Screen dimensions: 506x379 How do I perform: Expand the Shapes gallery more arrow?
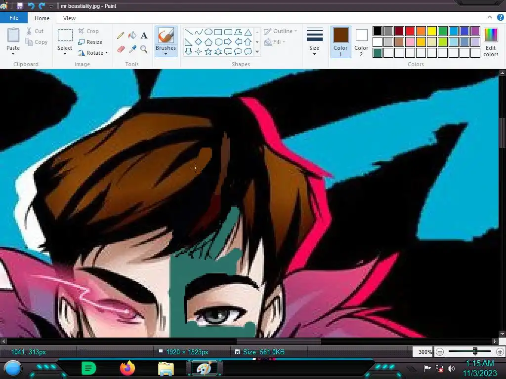[x=257, y=51]
